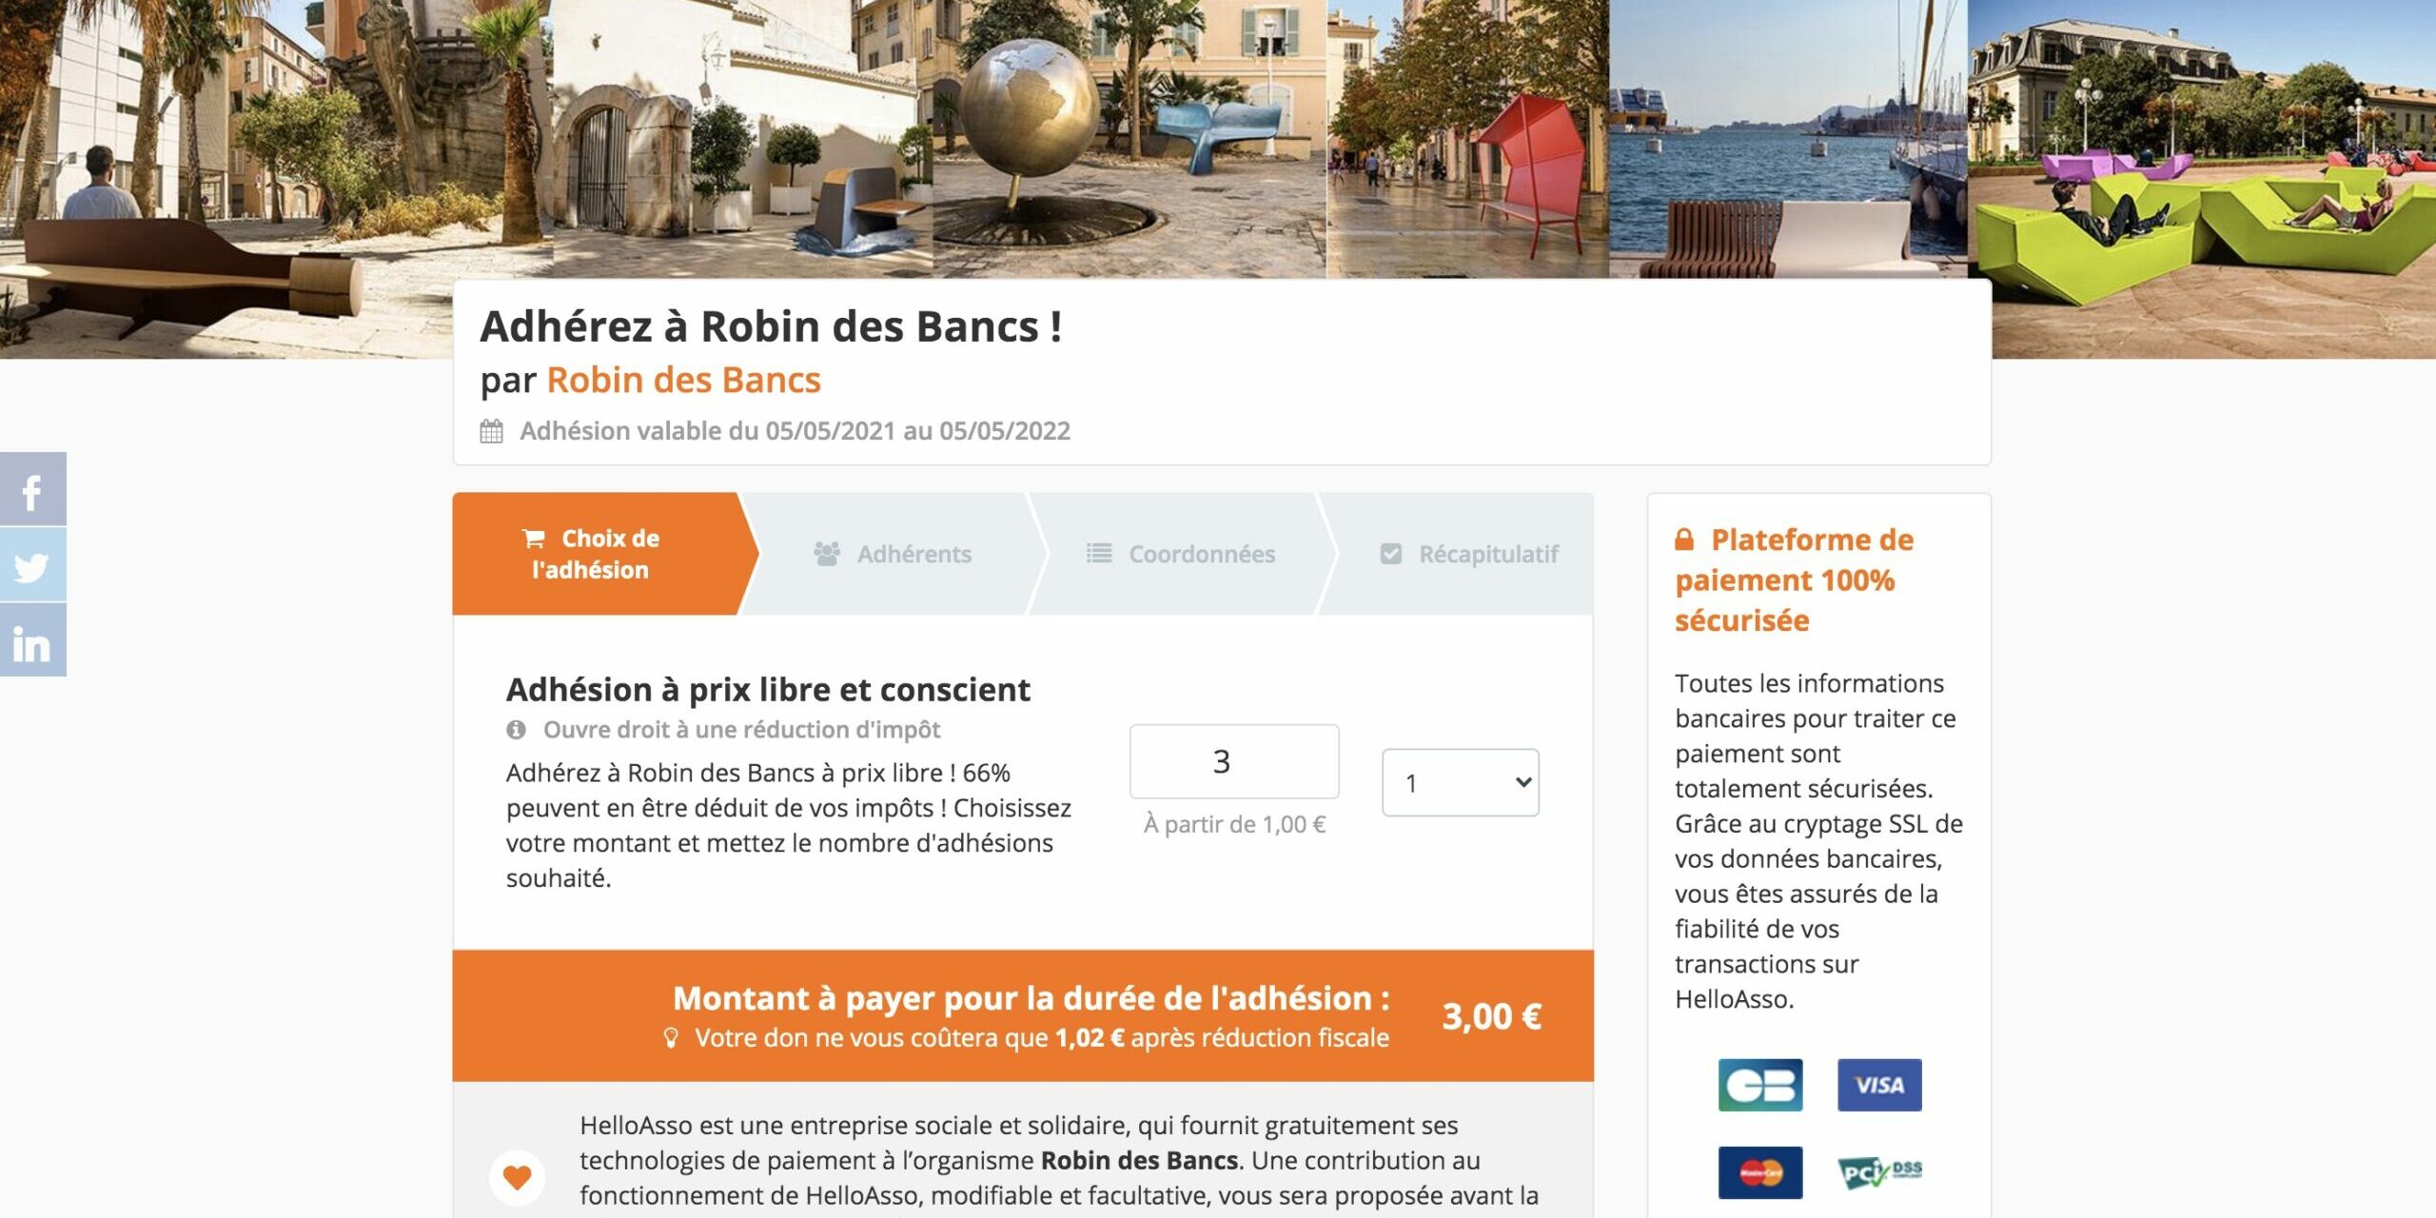Select the Choix de l'adhésion step
Screen dimensions: 2436x1218
pyautogui.click(x=597, y=554)
